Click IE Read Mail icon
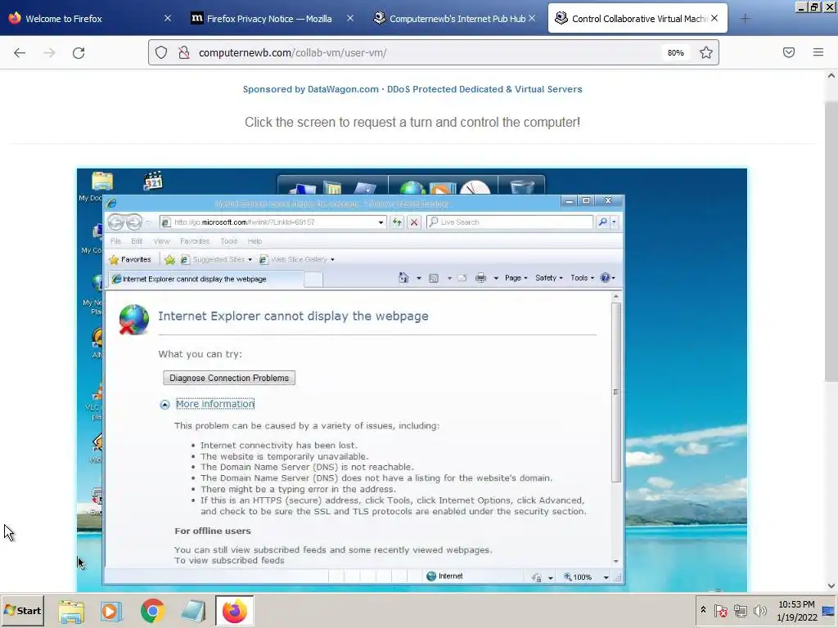 click(462, 278)
